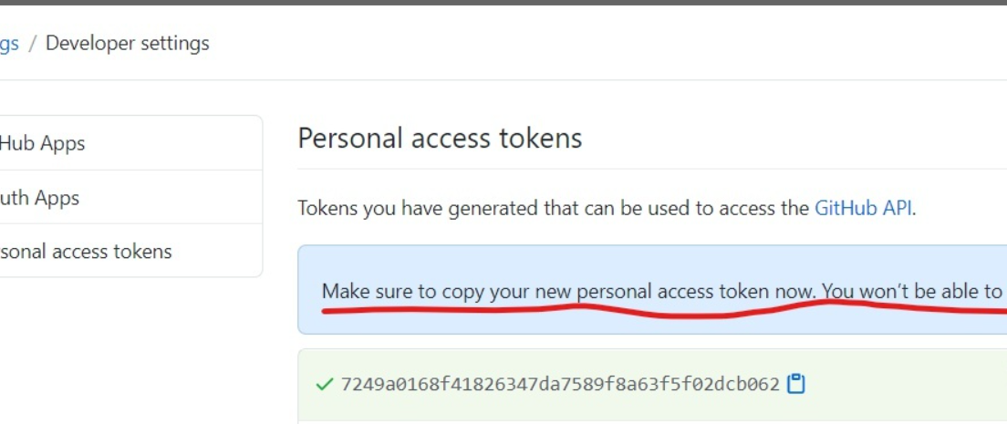Open OAuth Apps in the sidebar

[40, 197]
